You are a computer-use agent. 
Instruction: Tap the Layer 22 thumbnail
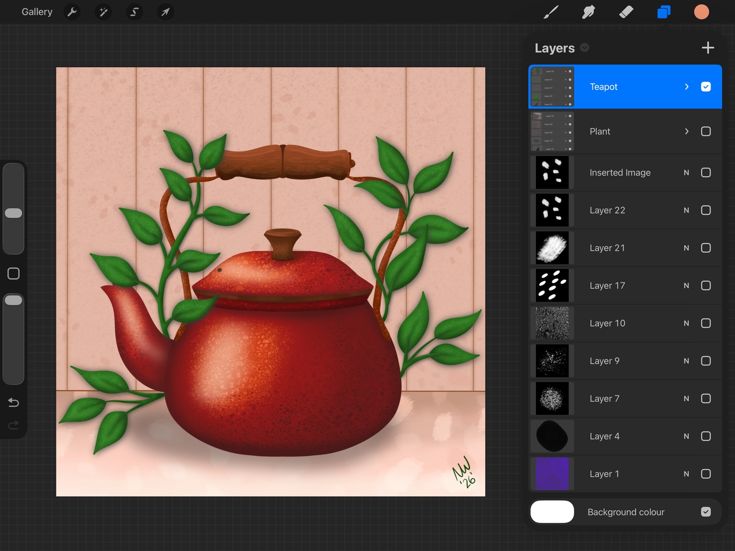(552, 210)
